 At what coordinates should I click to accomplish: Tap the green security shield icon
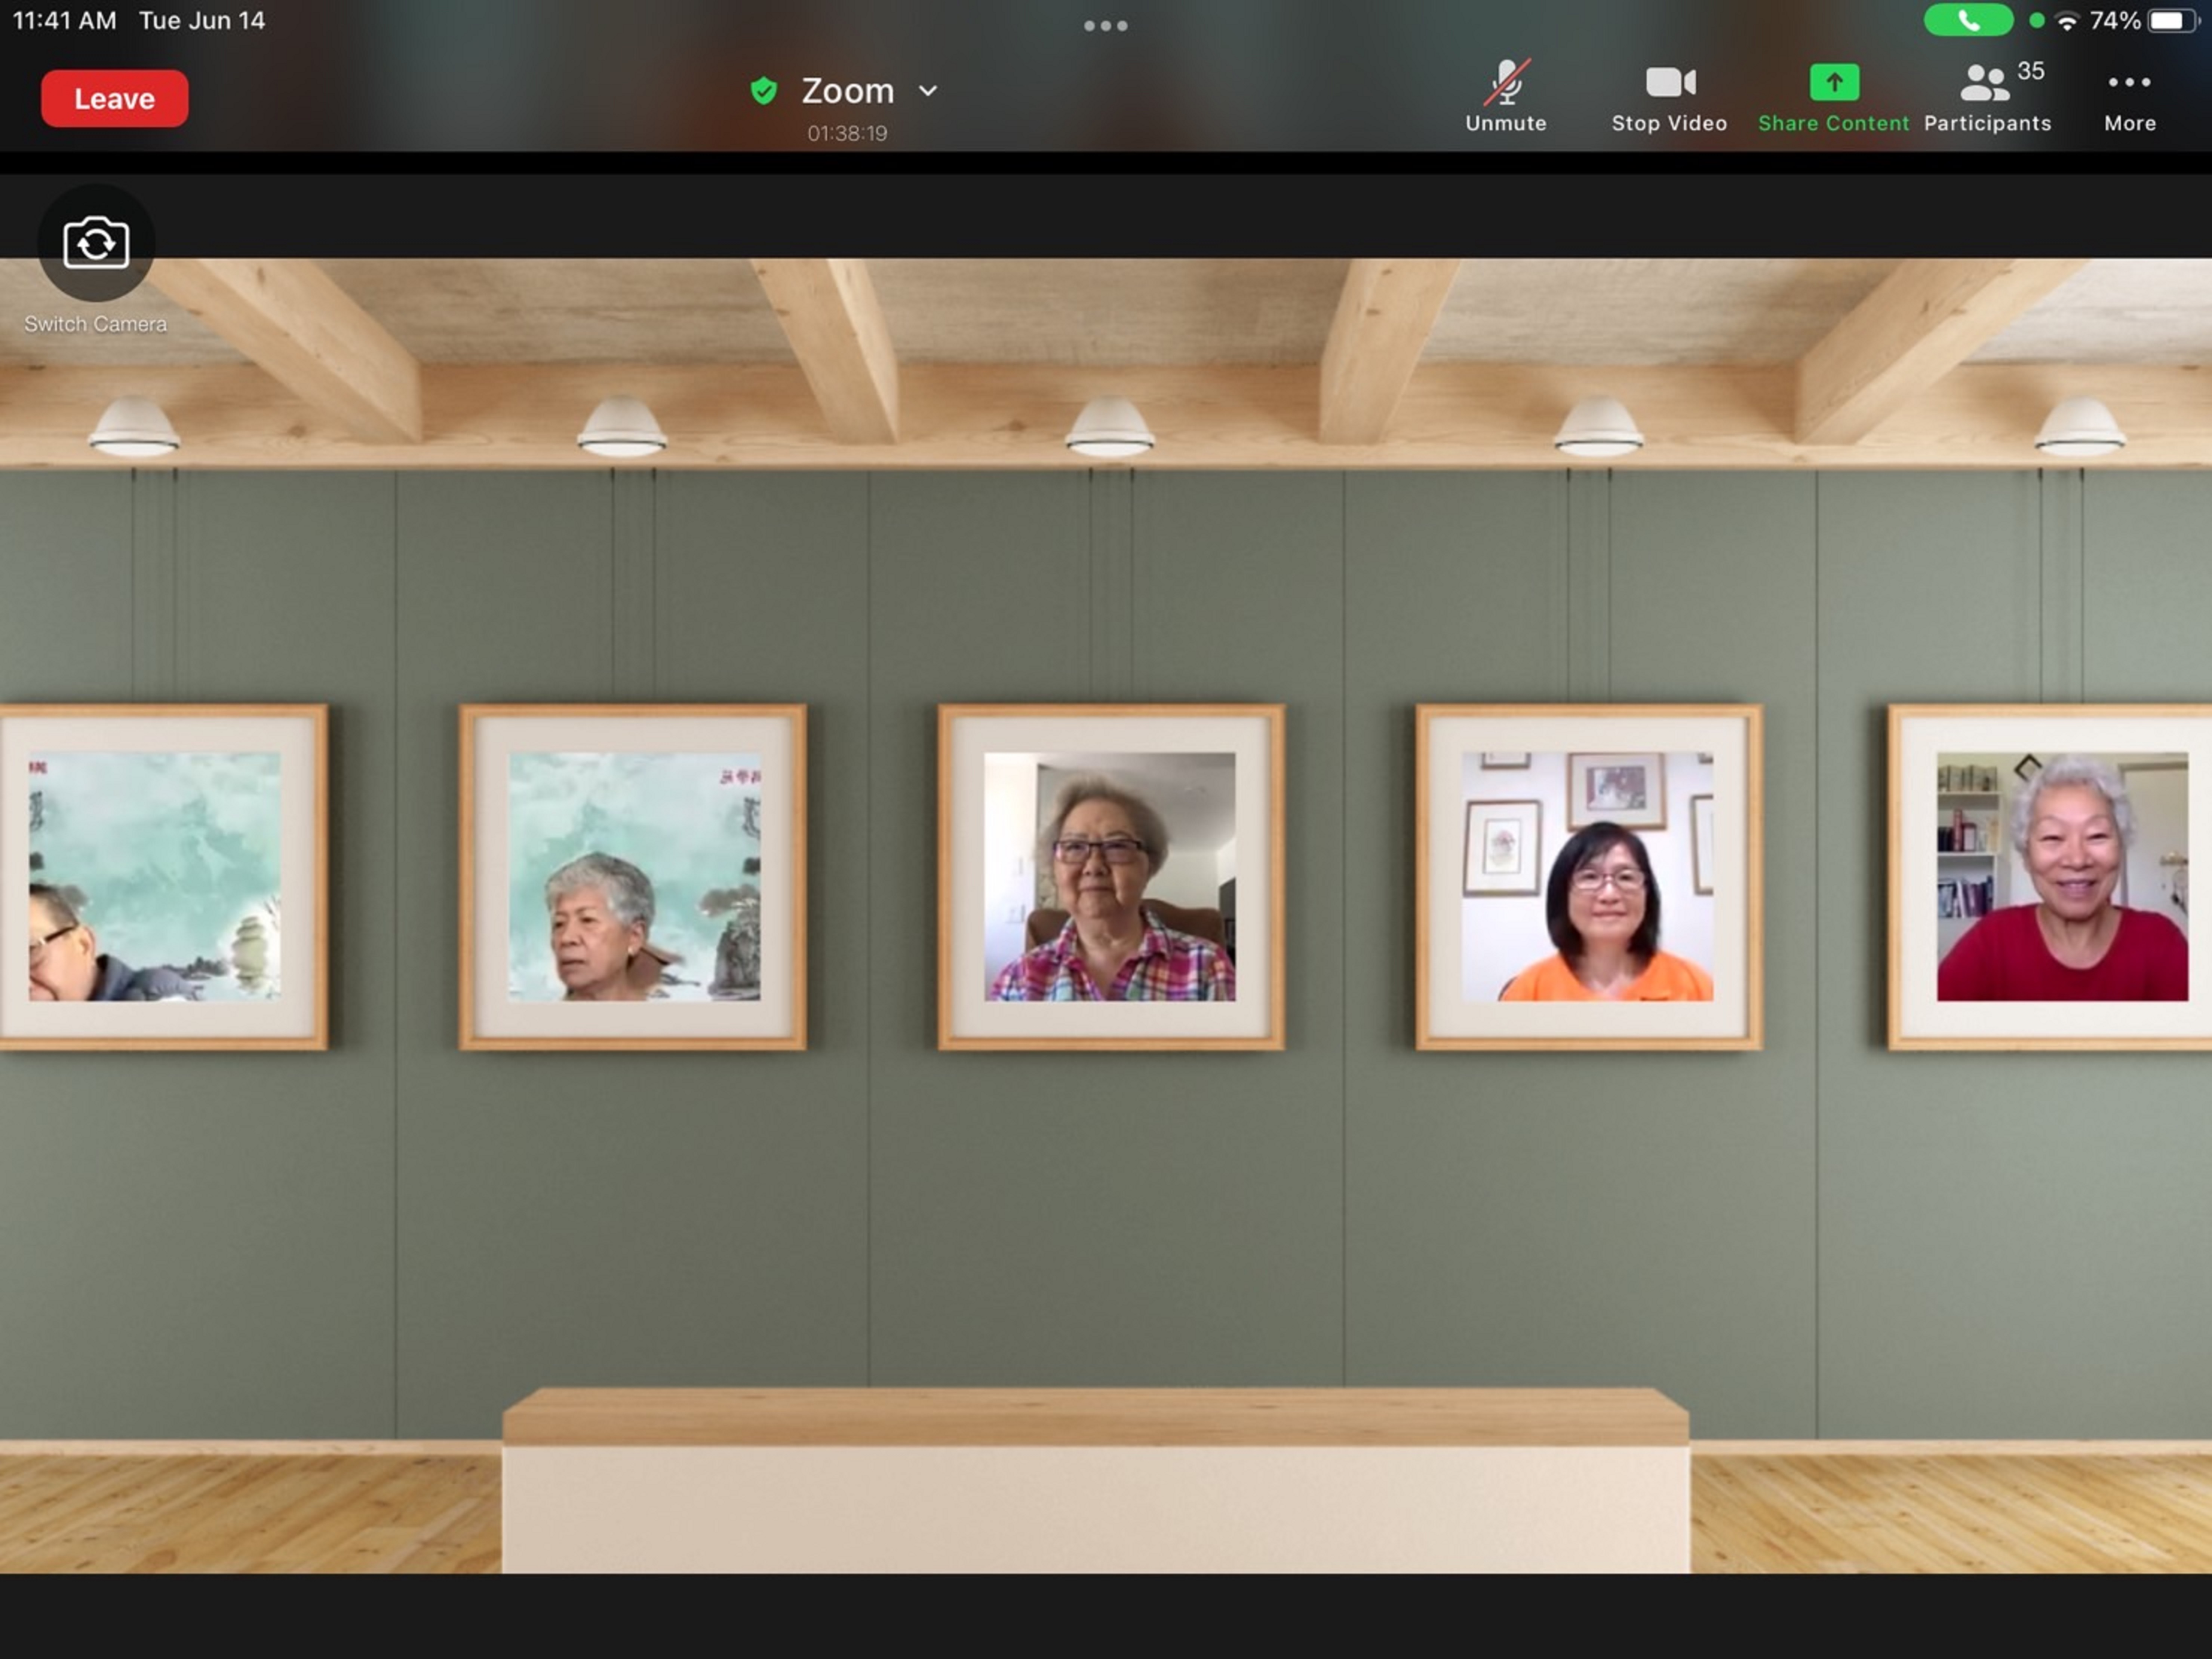point(763,91)
